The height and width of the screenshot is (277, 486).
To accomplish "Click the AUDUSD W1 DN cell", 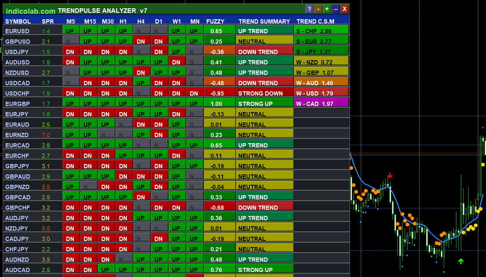I will [177, 61].
